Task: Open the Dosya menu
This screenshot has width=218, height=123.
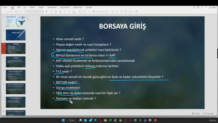Action: click(x=5, y=8)
